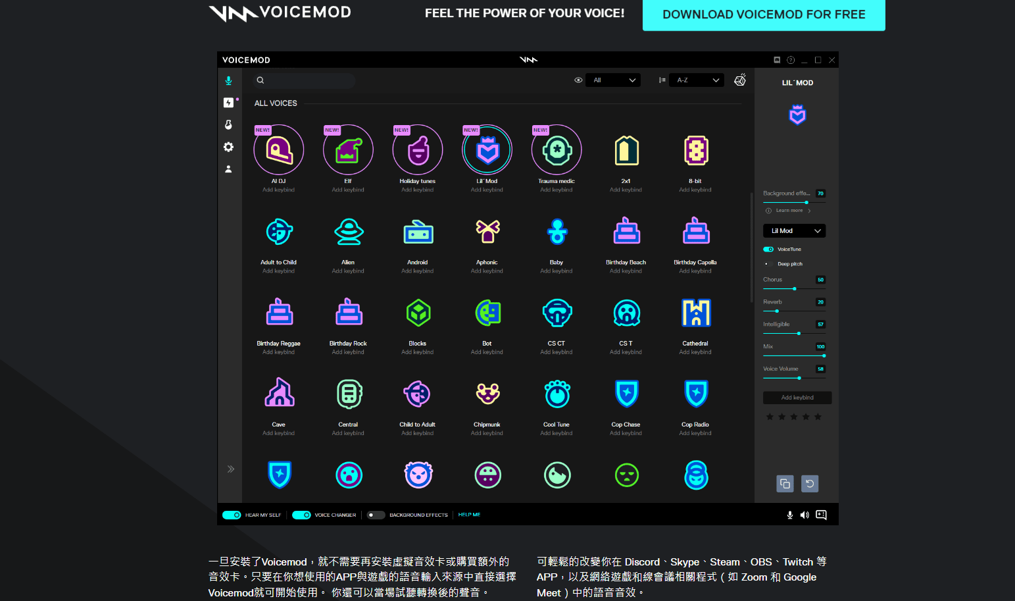Click the copy voice icon
1015x601 pixels.
coord(785,484)
